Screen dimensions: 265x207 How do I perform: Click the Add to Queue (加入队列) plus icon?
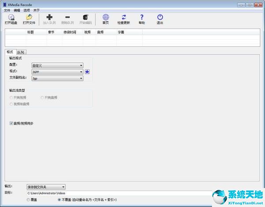[49, 17]
